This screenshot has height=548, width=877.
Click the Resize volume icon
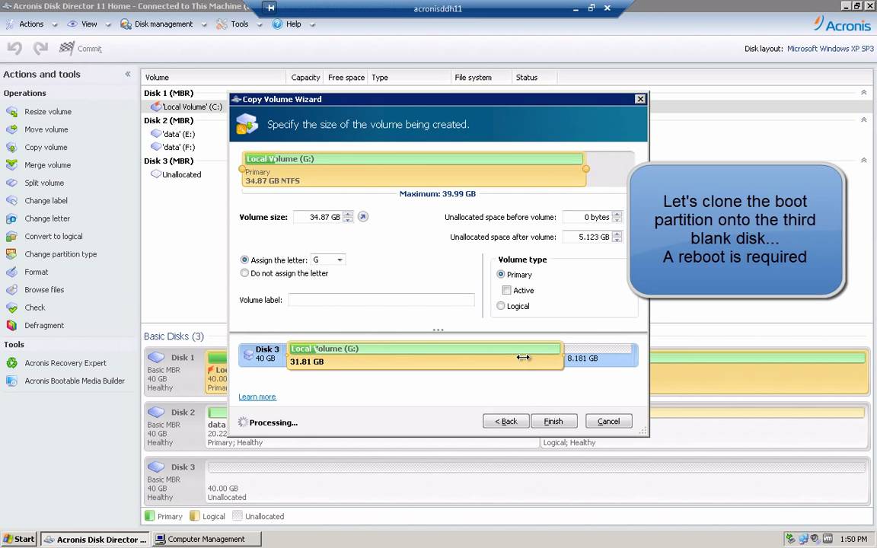(11, 112)
